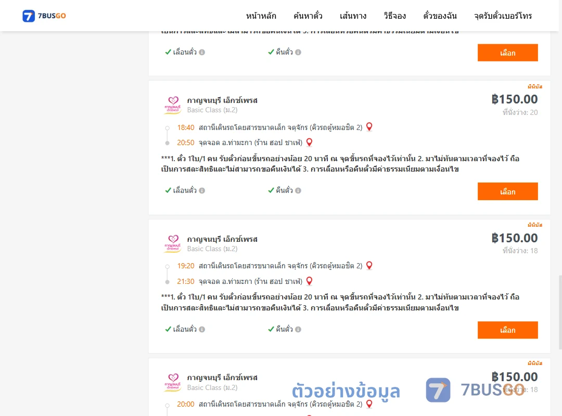Click เลือก button for the 19:20 trip

(507, 330)
